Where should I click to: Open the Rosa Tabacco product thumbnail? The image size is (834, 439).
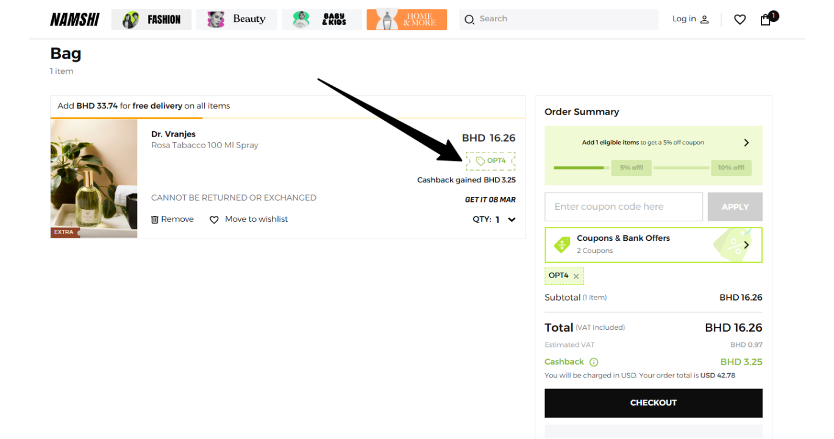94,179
